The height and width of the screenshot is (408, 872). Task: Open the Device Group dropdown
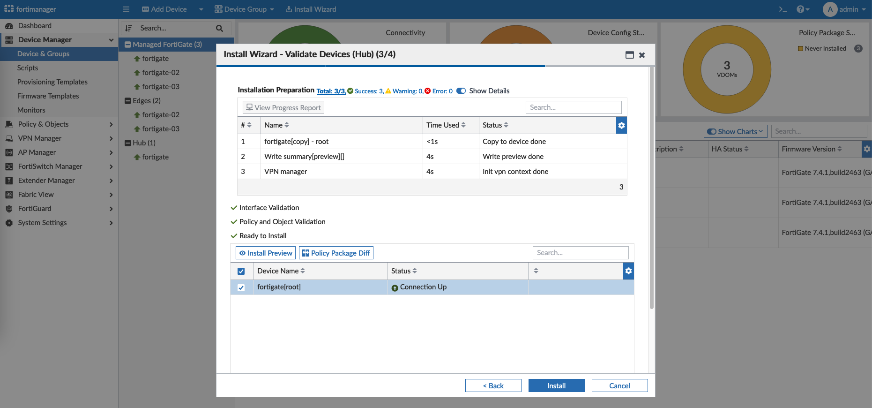click(x=244, y=9)
